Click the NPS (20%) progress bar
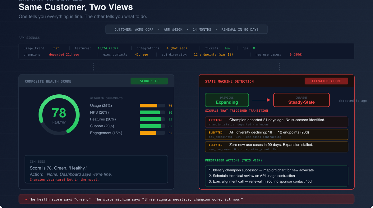Screen dimensions: 373x208 pos(152,112)
